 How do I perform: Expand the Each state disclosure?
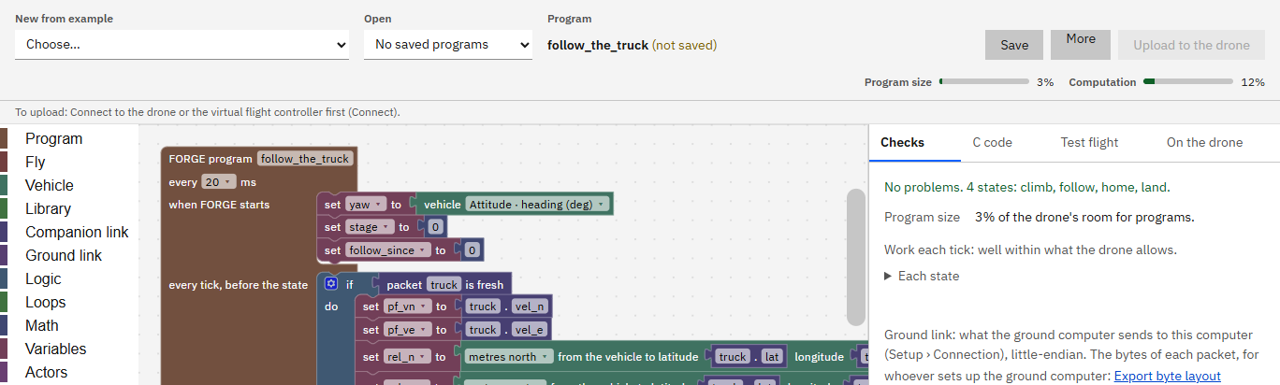(923, 276)
